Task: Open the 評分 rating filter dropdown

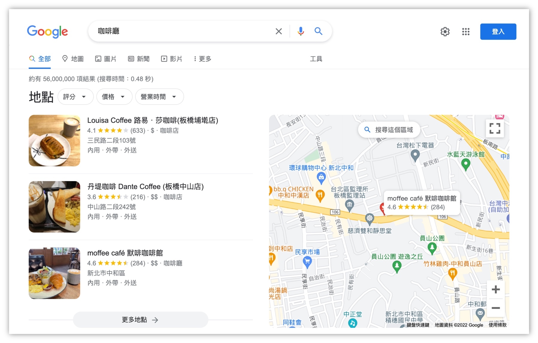Action: pyautogui.click(x=75, y=97)
